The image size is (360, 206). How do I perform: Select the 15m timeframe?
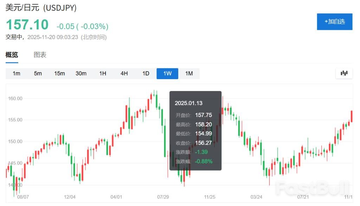coord(59,73)
